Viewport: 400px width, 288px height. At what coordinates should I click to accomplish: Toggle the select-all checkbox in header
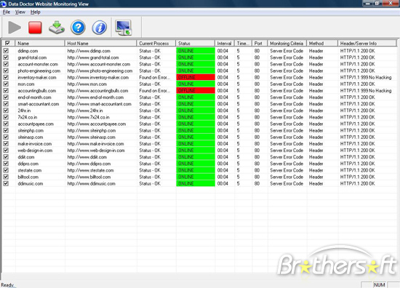[x=8, y=43]
